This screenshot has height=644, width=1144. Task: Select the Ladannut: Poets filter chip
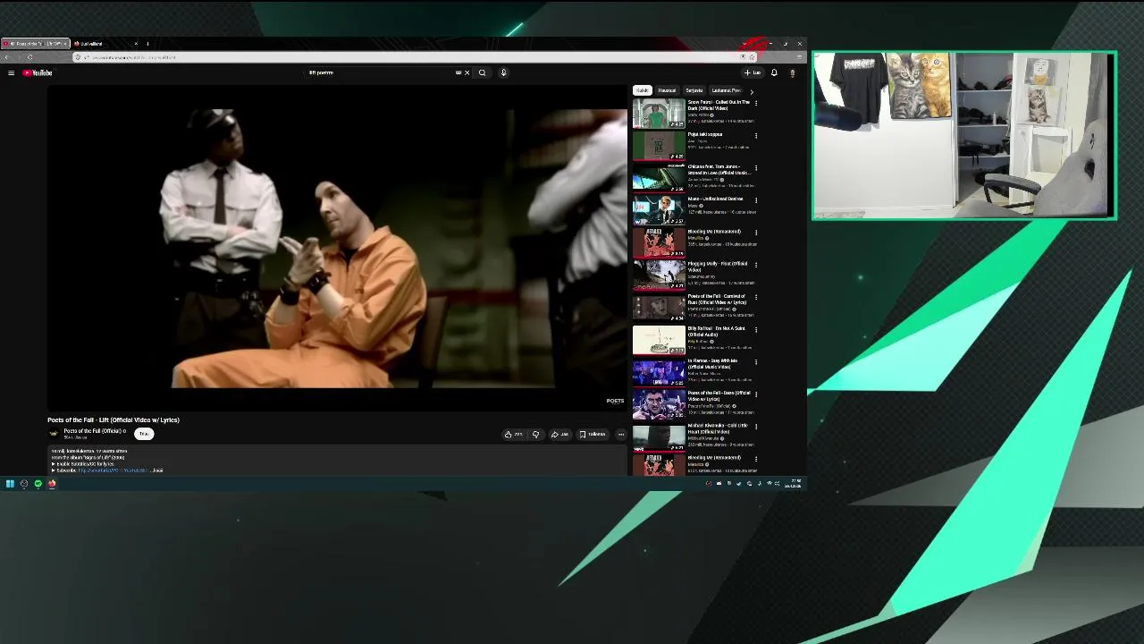pyautogui.click(x=726, y=90)
